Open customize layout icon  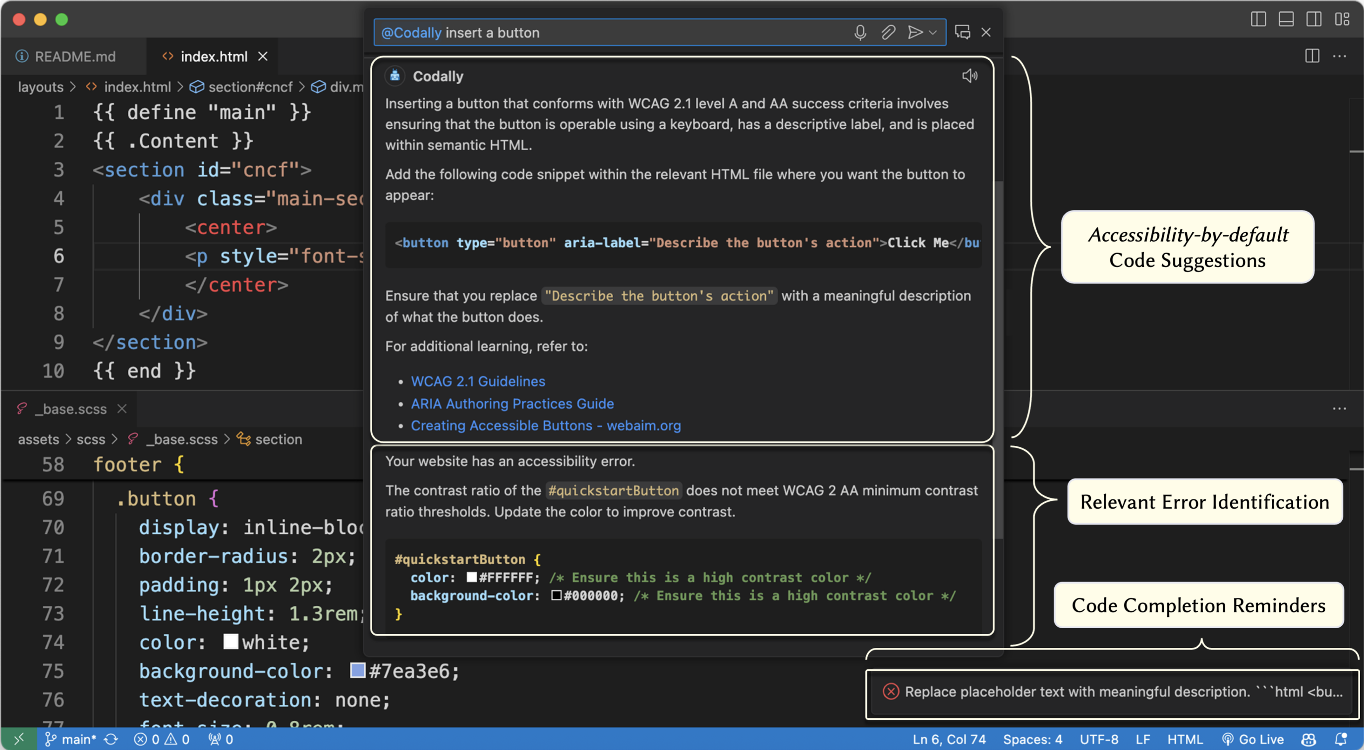click(1342, 20)
